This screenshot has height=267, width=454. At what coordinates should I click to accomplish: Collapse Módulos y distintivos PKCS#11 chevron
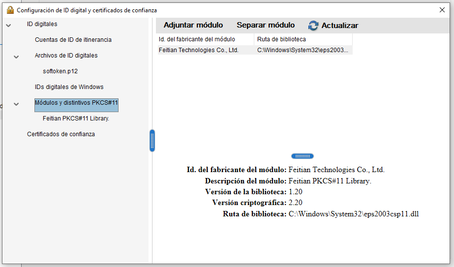16,104
